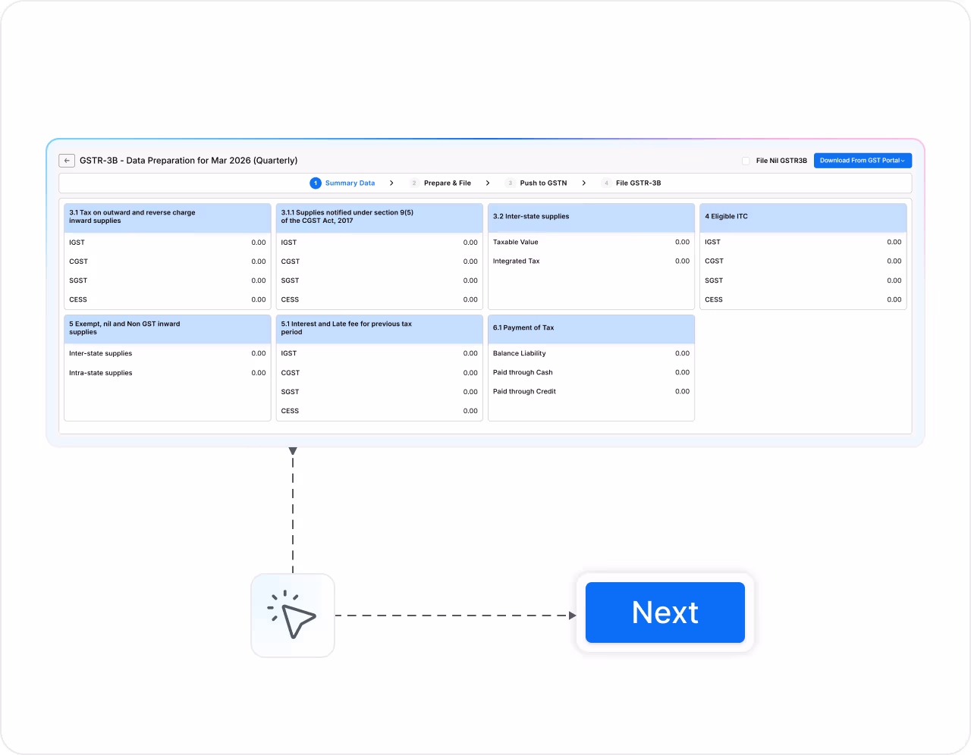The height and width of the screenshot is (755, 971).
Task: Open the 4 Eligible ITC card header
Action: (x=803, y=218)
